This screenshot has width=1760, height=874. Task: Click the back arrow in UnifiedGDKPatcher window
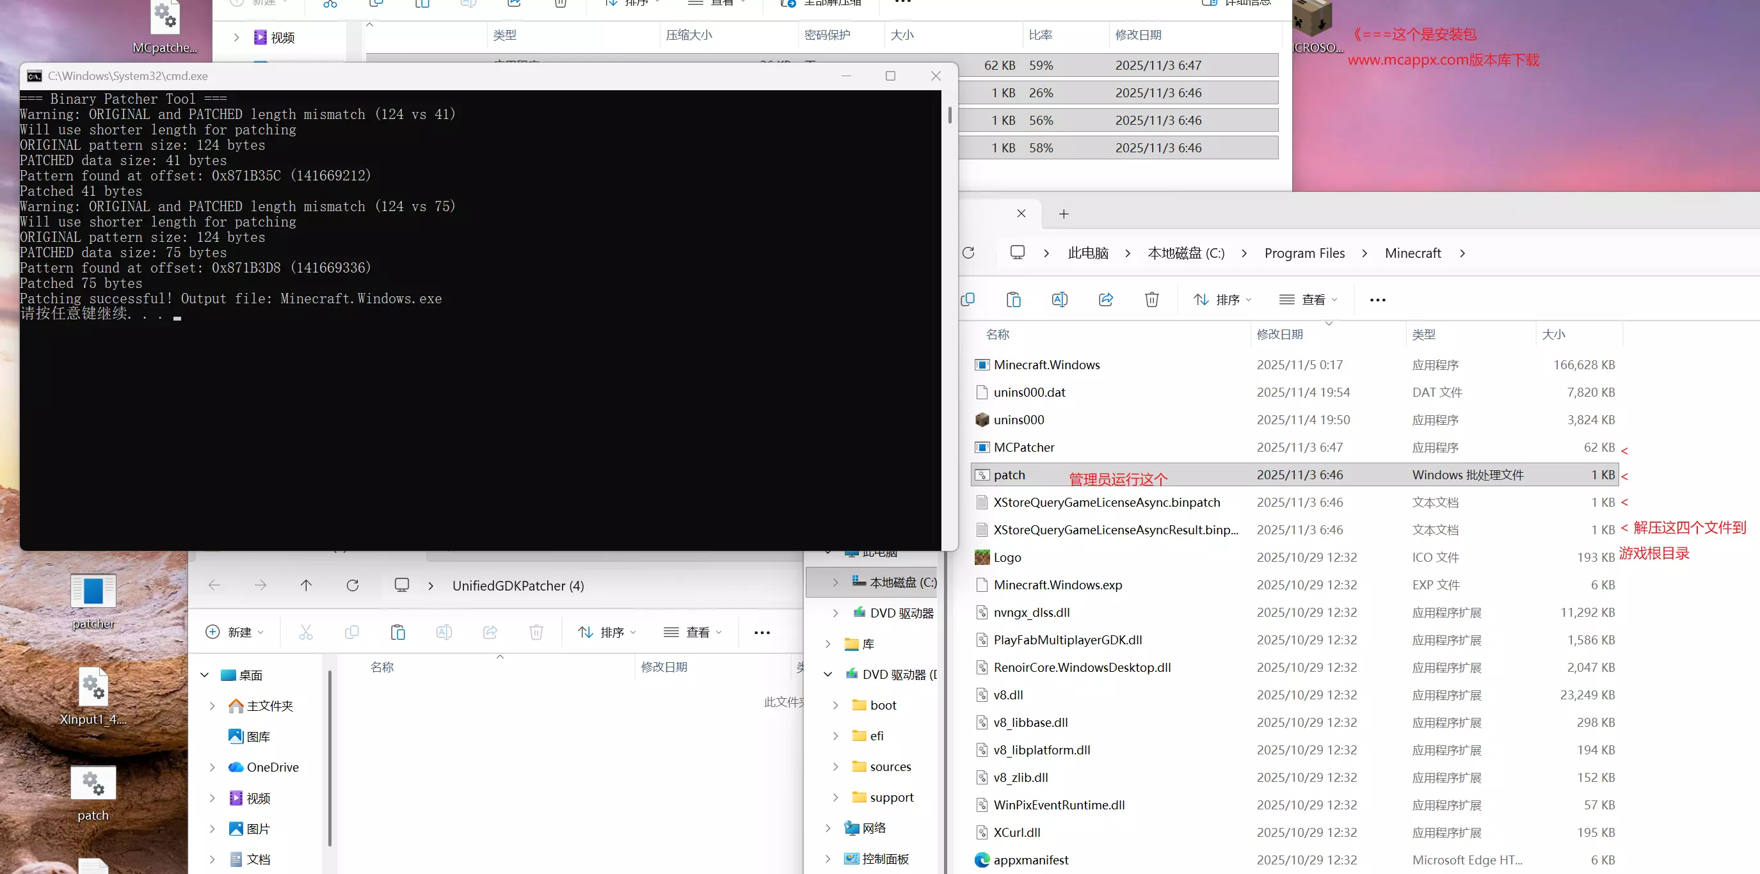[x=214, y=585]
